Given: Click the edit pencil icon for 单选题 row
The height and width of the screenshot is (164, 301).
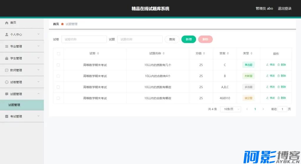Looking at the screenshot, I should pyautogui.click(x=267, y=65).
